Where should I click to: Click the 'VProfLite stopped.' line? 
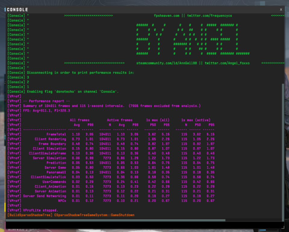(41, 210)
